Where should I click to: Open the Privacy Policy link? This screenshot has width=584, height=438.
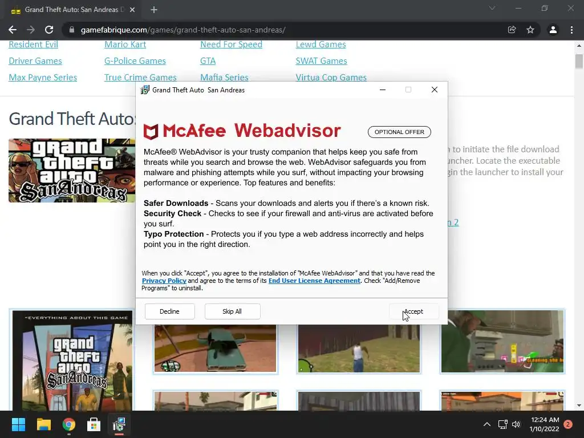[164, 281]
